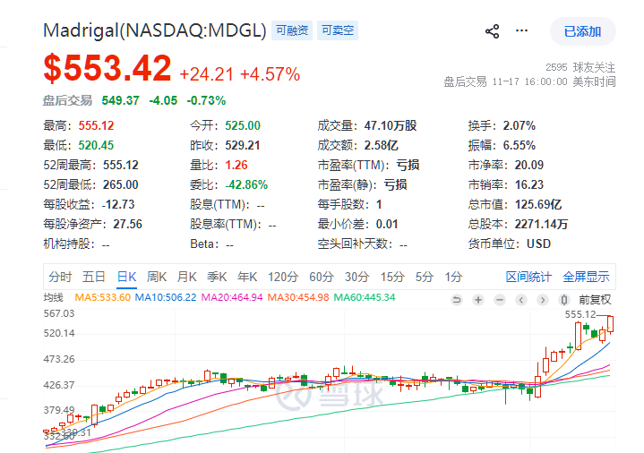Open 区间统计 range statistics
644x453 pixels.
[528, 277]
